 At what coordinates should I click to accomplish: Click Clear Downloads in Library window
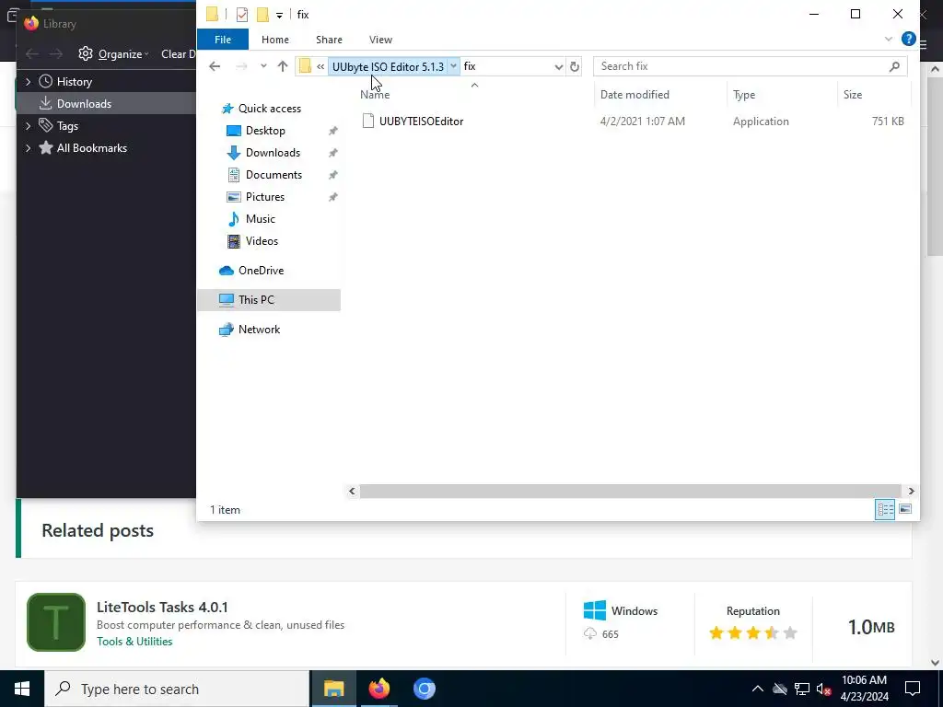click(178, 54)
